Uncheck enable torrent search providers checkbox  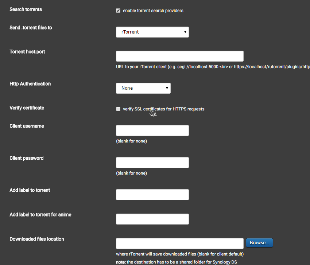(x=118, y=11)
